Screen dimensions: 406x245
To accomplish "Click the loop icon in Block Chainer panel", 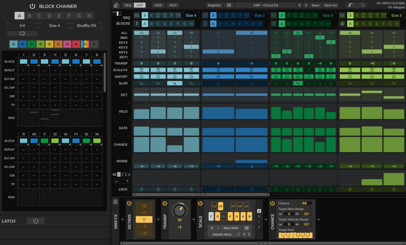I will [22, 33].
